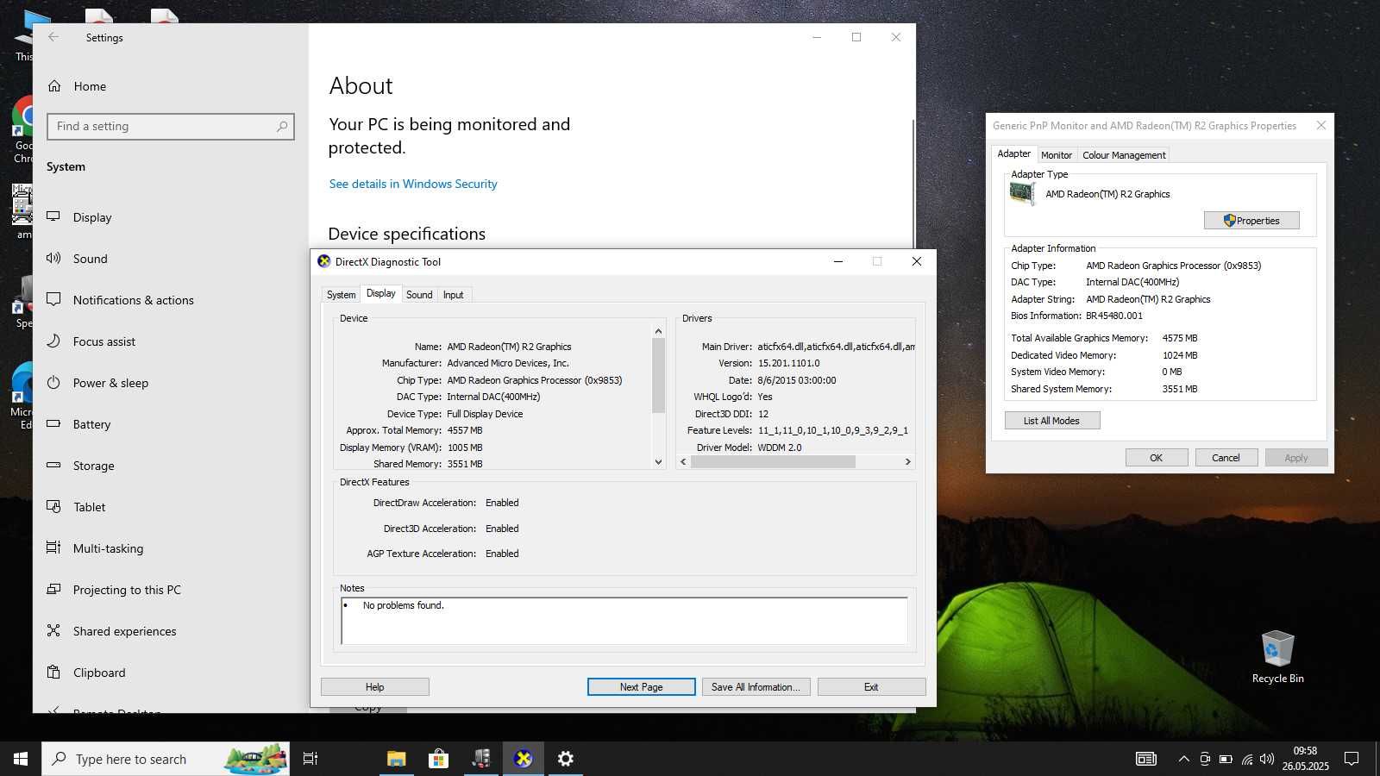1380x776 pixels.
Task: Click the Device vertical scrollbar thumb
Action: coord(658,376)
